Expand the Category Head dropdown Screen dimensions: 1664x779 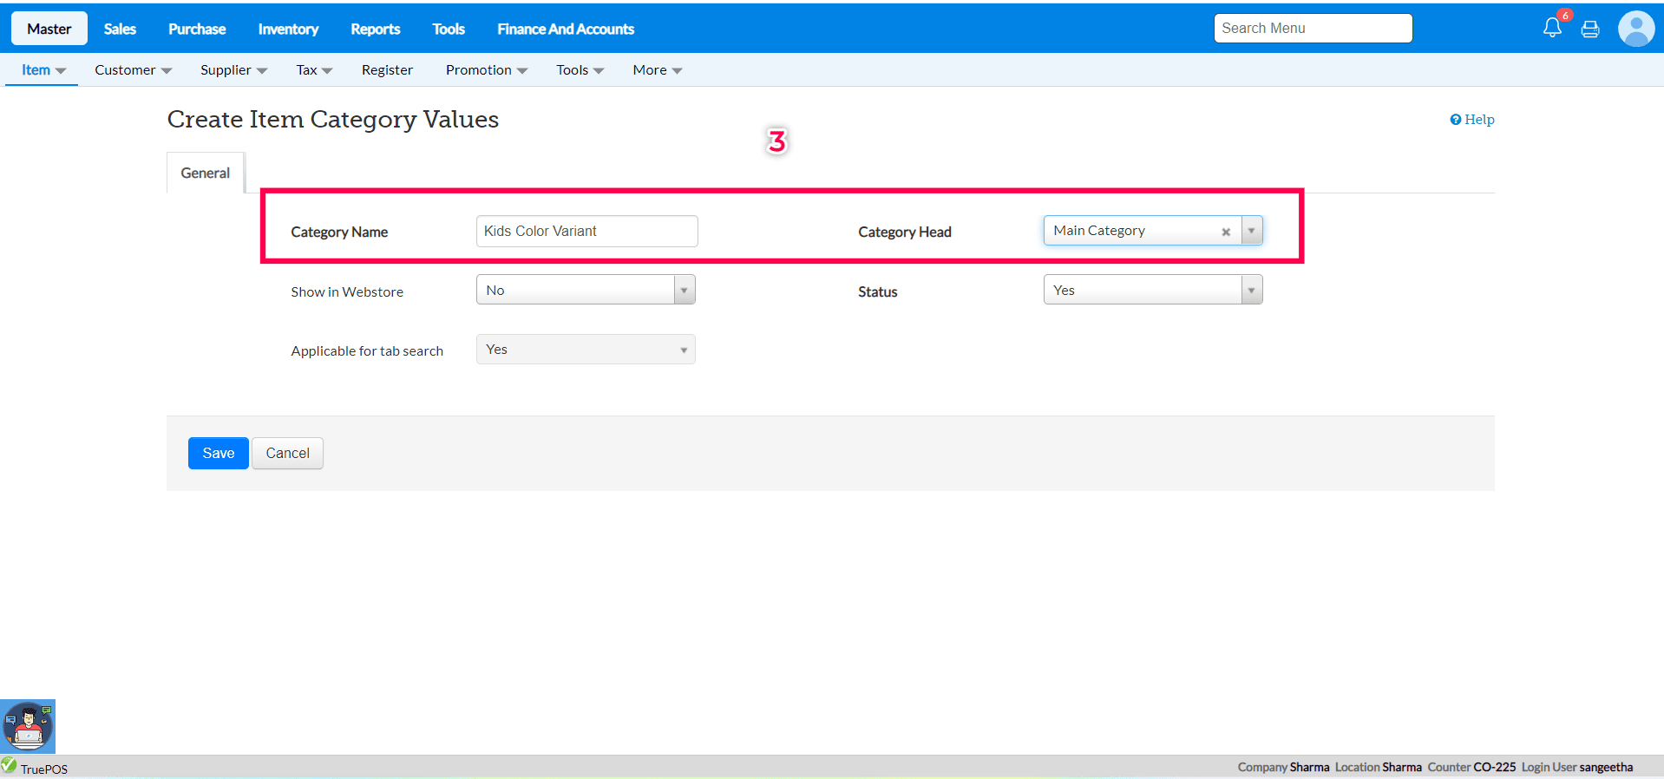(1251, 232)
